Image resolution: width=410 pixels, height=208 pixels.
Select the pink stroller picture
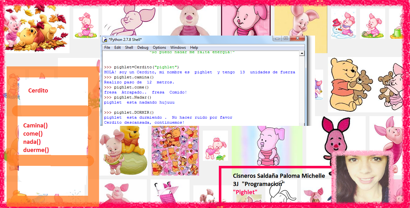tap(170, 191)
